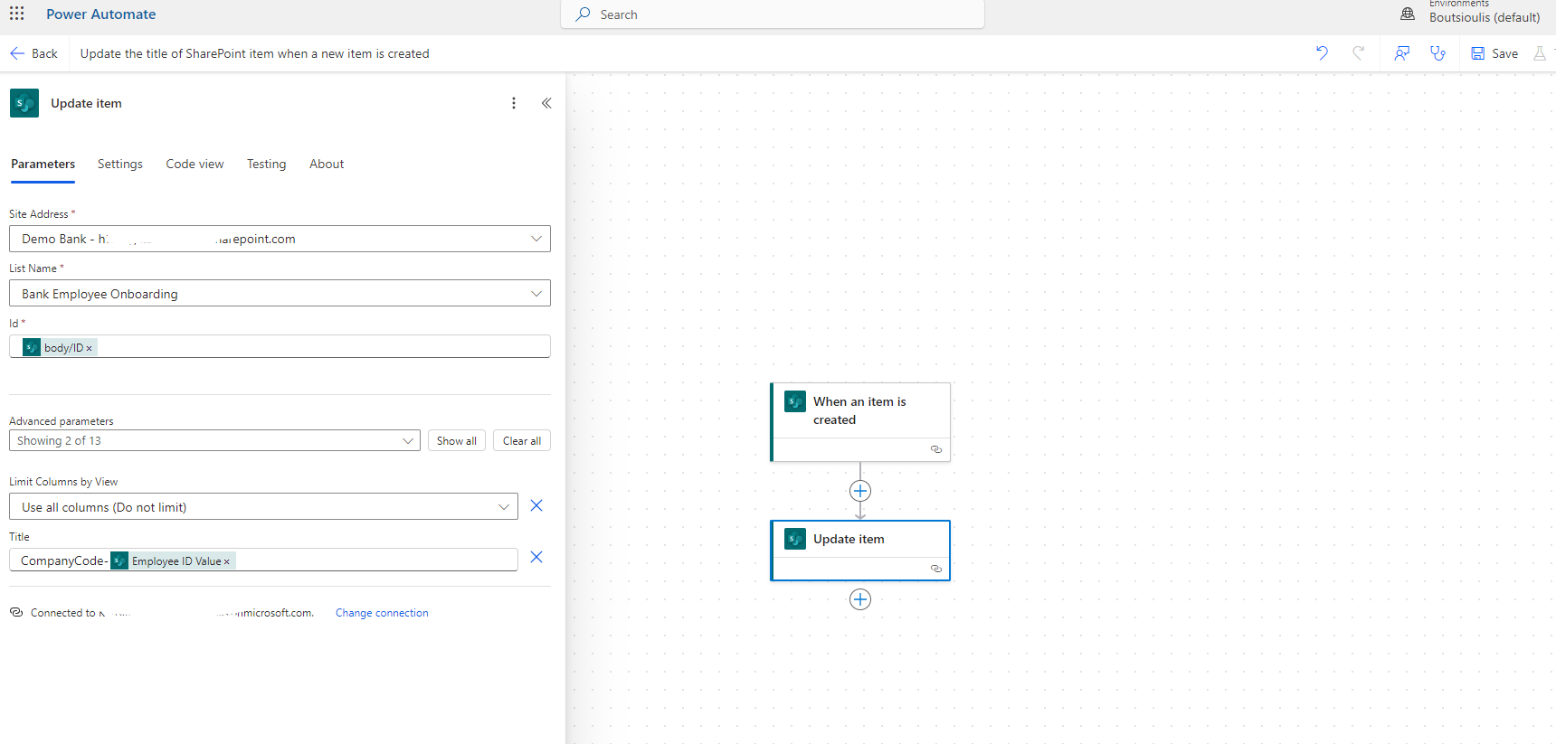1556x744 pixels.
Task: Select the Employee ID Value token
Action: (x=172, y=560)
